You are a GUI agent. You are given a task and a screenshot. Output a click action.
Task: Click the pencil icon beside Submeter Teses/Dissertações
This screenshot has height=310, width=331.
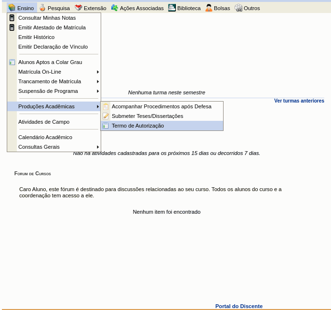tap(106, 116)
